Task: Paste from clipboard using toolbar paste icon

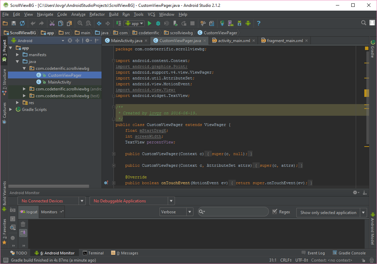Action: pyautogui.click(x=69, y=23)
